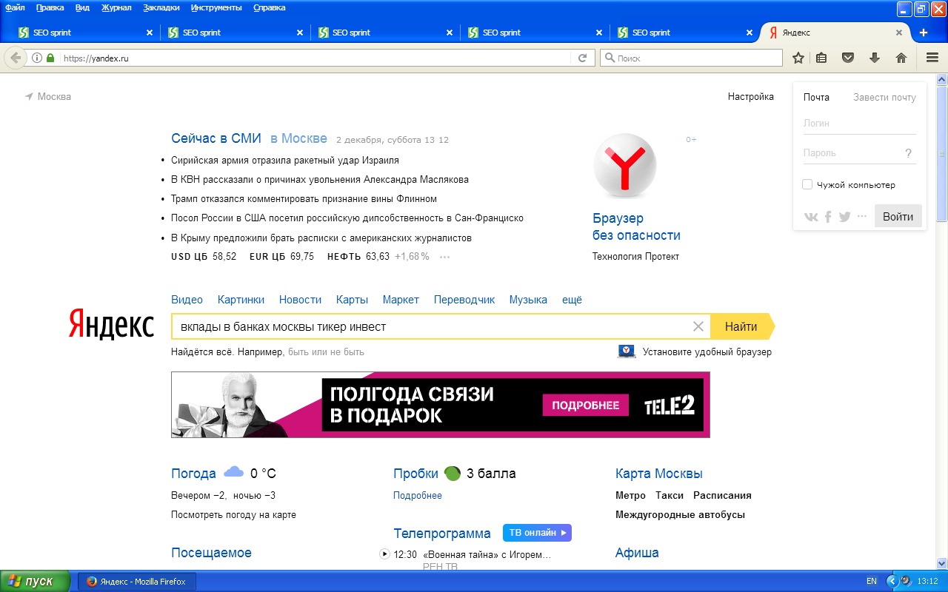The image size is (948, 592).
Task: Play the Военная тайна broadcast icon
Action: tap(384, 554)
